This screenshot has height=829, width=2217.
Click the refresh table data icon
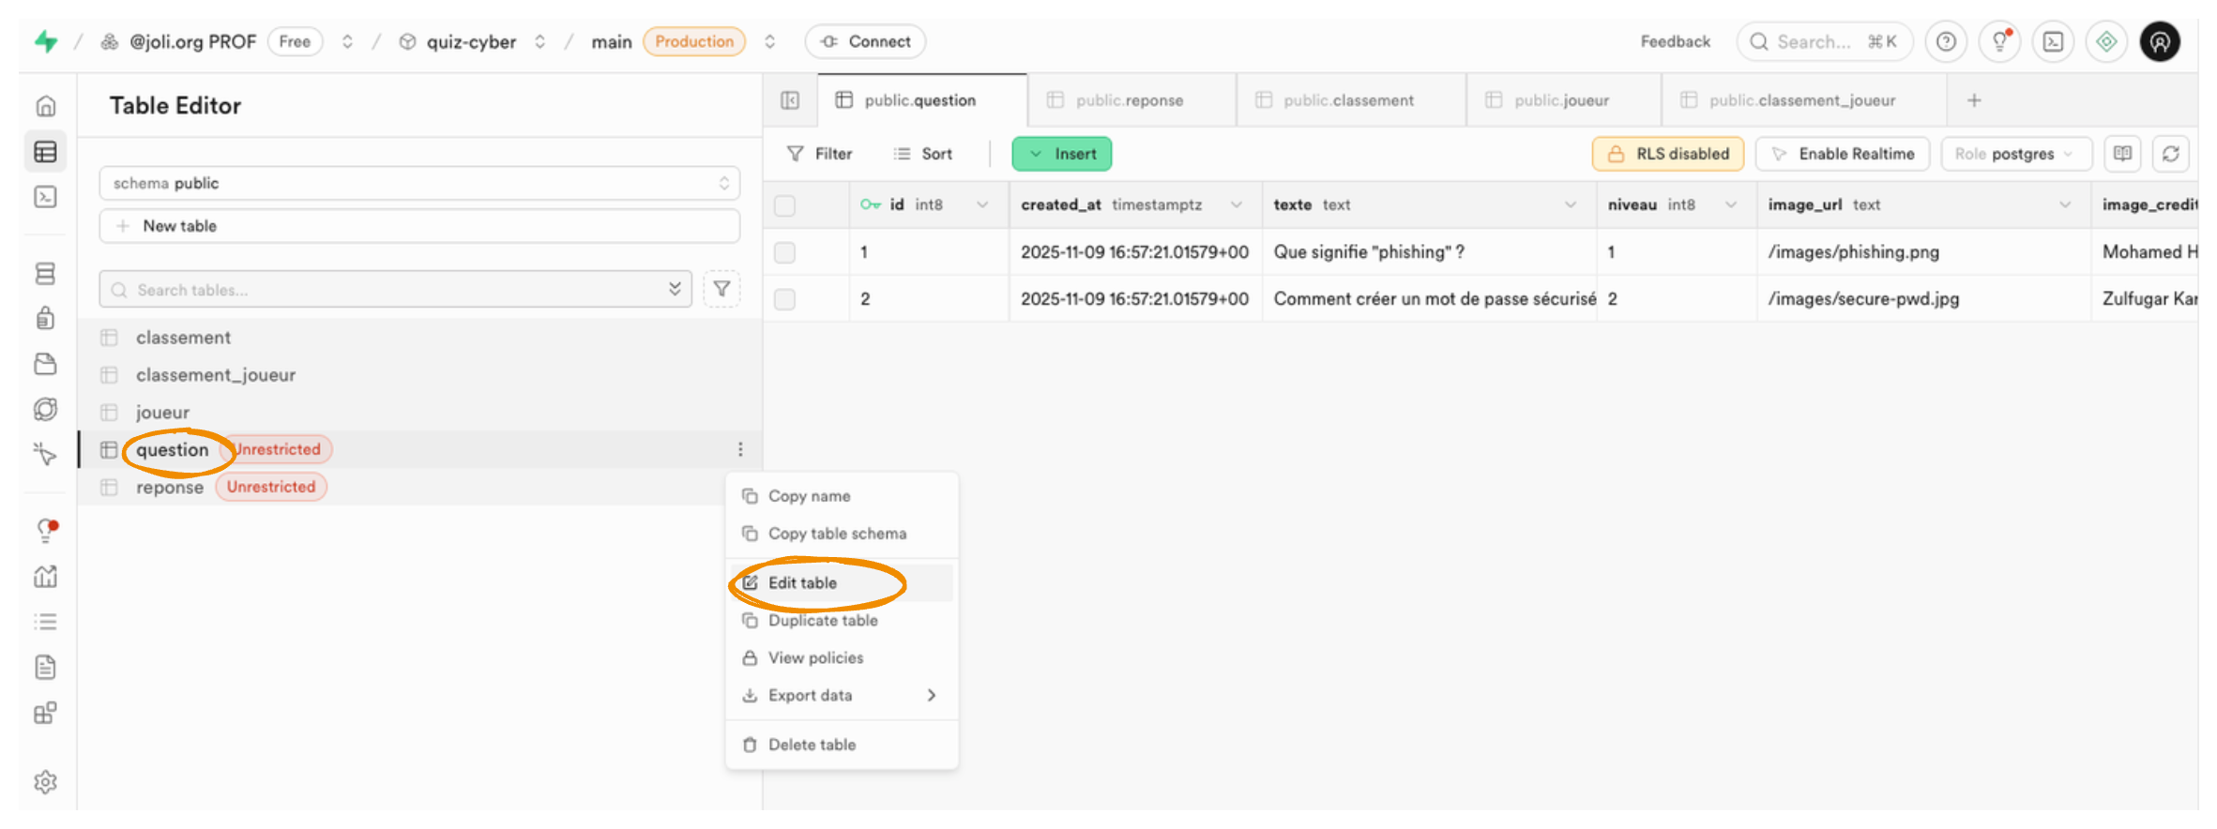[2171, 154]
